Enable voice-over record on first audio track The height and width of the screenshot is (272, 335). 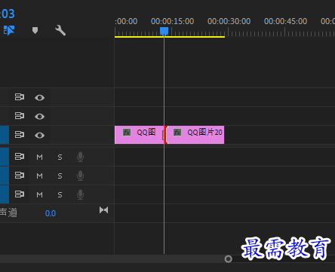tap(80, 157)
